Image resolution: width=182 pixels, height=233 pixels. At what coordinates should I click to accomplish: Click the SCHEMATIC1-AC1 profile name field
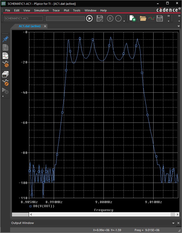[x=23, y=18]
